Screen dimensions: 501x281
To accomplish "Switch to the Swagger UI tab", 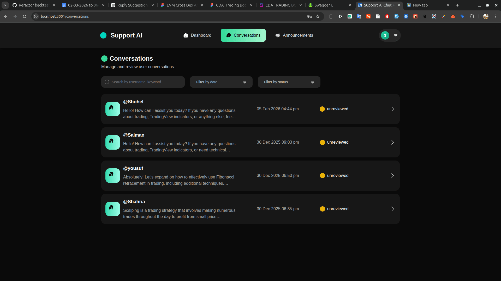I will click(324, 5).
